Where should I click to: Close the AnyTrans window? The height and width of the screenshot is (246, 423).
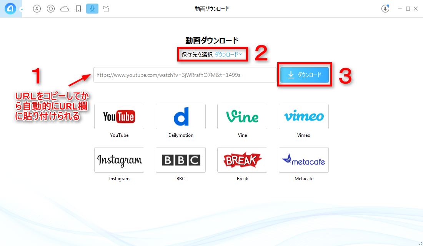416,8
